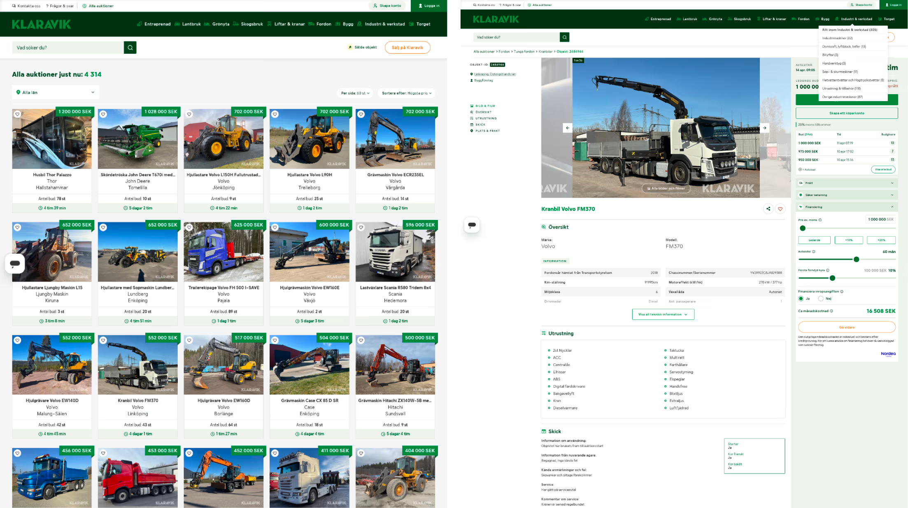Open Entreprenad category on the listing page nav
Image resolution: width=908 pixels, height=508 pixels.
click(x=154, y=24)
